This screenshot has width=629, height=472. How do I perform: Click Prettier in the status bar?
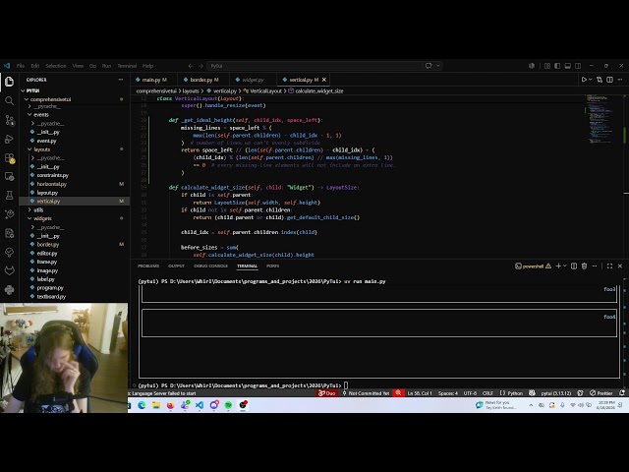point(601,393)
